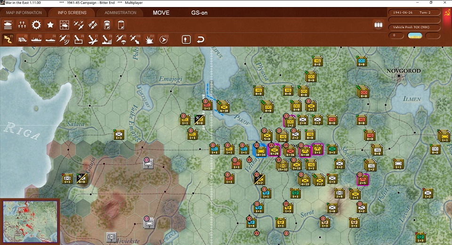Select the 2=7 black-striped unit counter
This screenshot has height=245, width=452.
259,179
